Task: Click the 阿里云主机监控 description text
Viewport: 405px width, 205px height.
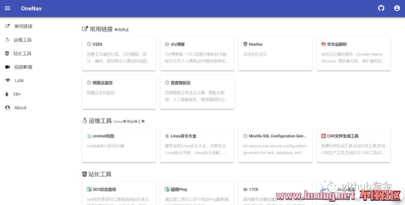Action: click(101, 93)
